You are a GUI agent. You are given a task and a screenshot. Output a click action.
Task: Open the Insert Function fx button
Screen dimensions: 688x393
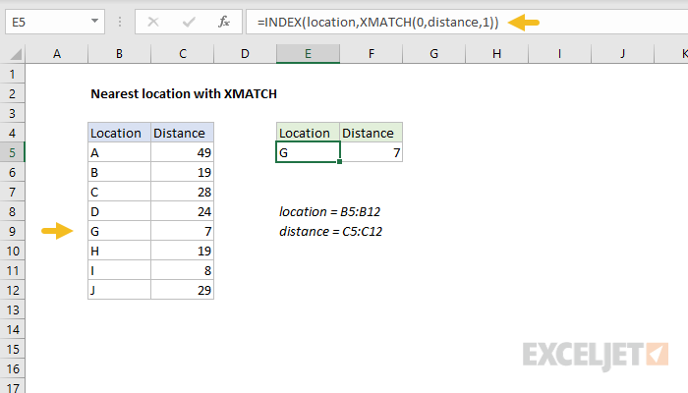(x=224, y=22)
